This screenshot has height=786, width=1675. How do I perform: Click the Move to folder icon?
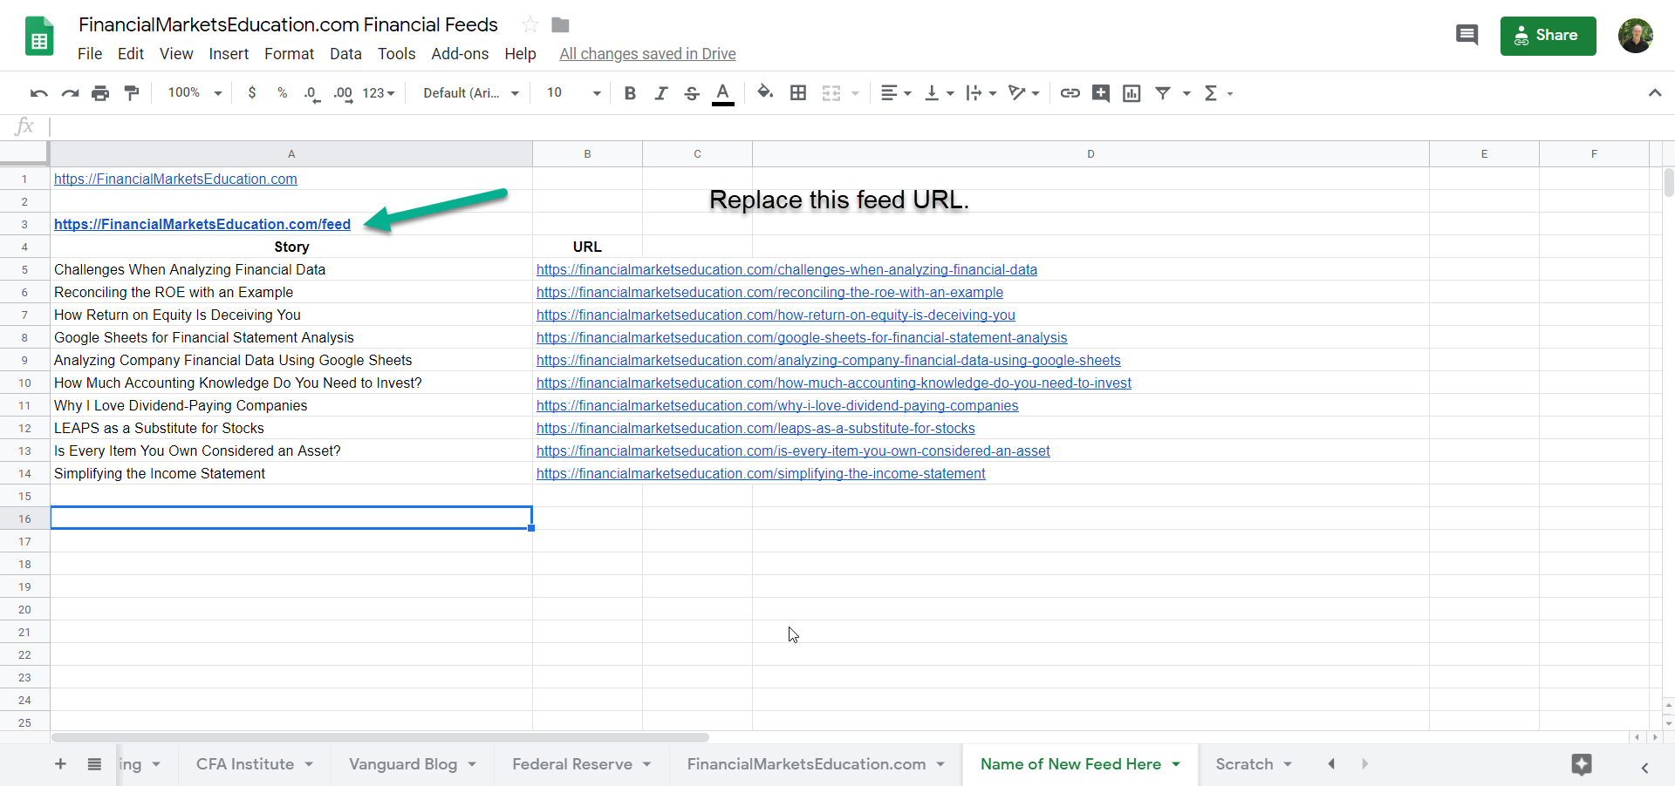560,24
